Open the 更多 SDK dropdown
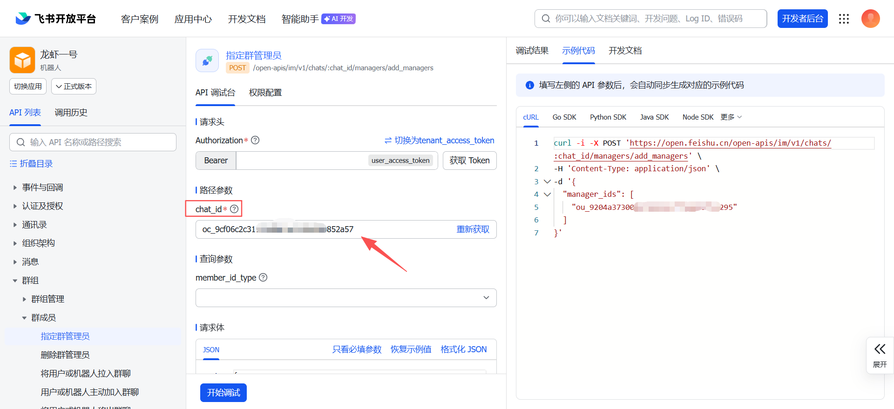894x409 pixels. point(731,117)
